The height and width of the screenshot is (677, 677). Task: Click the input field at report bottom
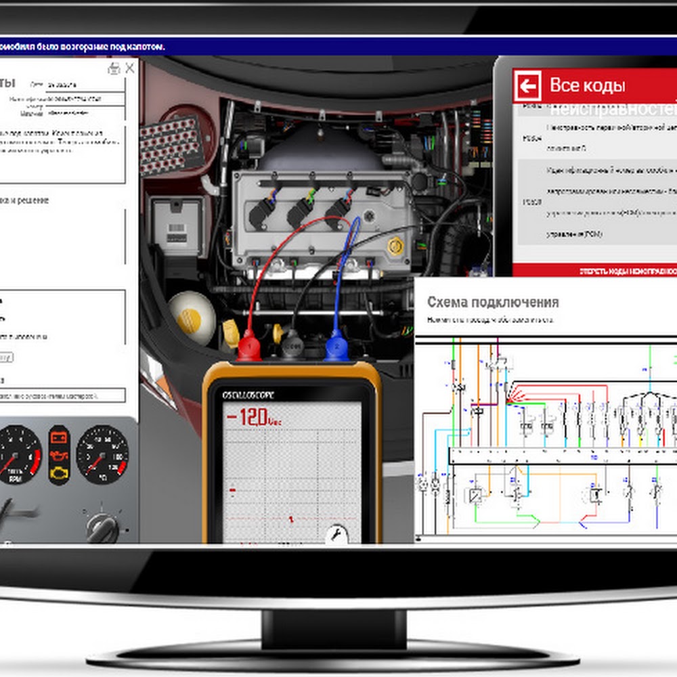click(62, 395)
